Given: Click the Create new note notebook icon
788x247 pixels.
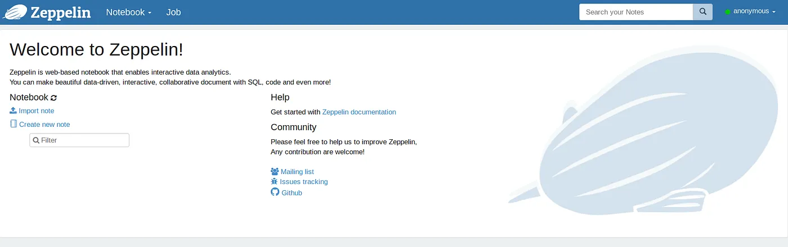Looking at the screenshot, I should [14, 124].
